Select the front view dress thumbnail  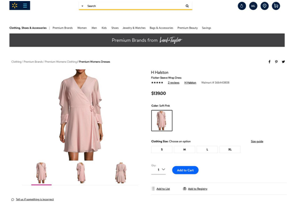(41, 173)
